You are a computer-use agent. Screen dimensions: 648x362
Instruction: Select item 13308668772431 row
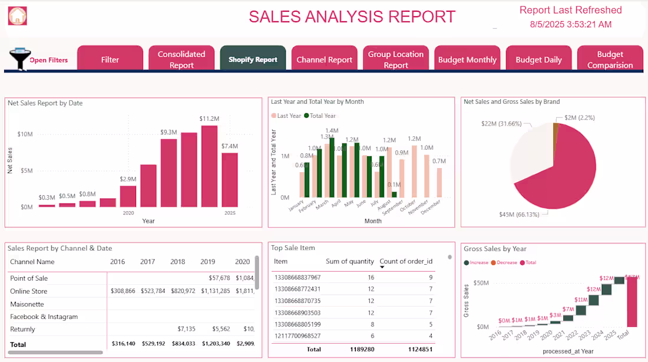pyautogui.click(x=353, y=289)
